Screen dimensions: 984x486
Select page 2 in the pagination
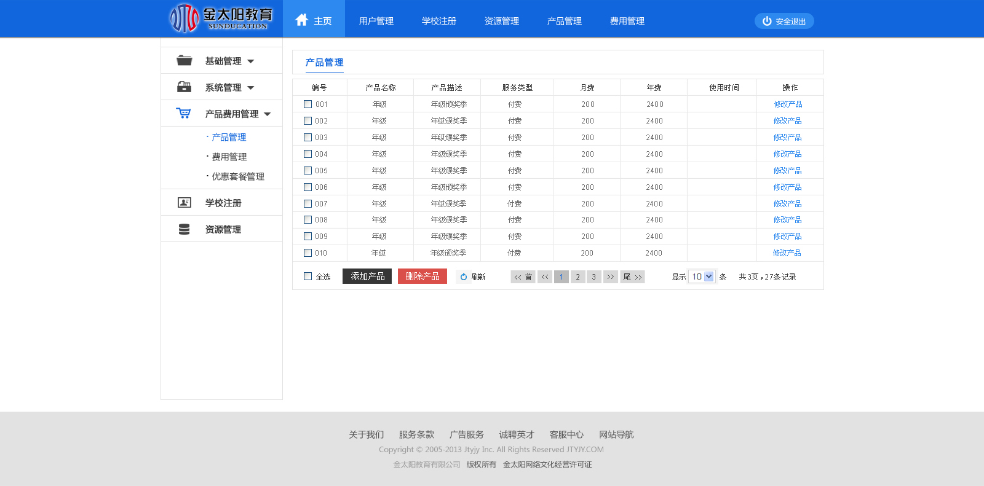[578, 277]
